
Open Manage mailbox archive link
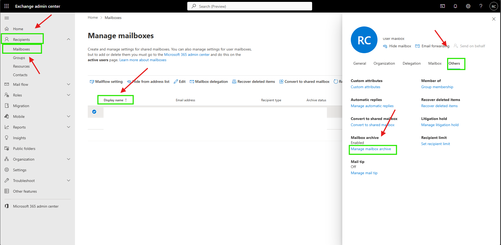371,149
